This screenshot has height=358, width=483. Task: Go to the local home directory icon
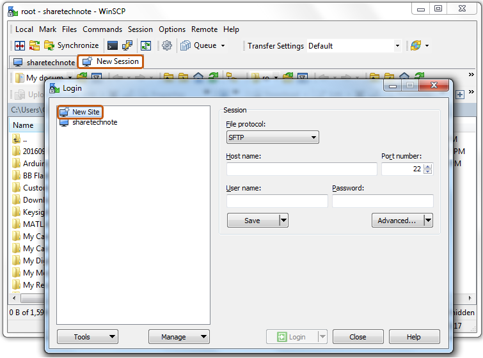click(x=198, y=76)
